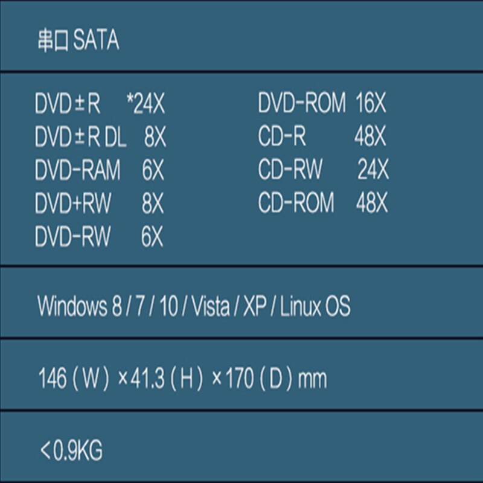Click the Windows 8 / 7 / 10 text
This screenshot has width=483, height=483.
click(107, 306)
